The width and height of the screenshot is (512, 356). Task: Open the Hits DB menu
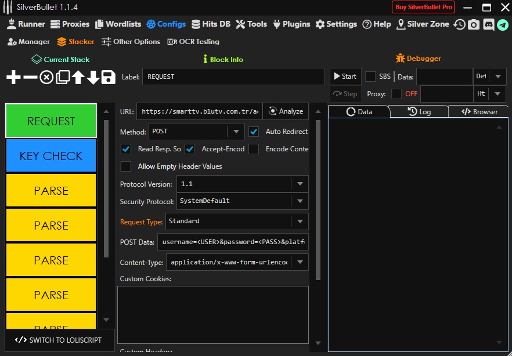[x=212, y=24]
